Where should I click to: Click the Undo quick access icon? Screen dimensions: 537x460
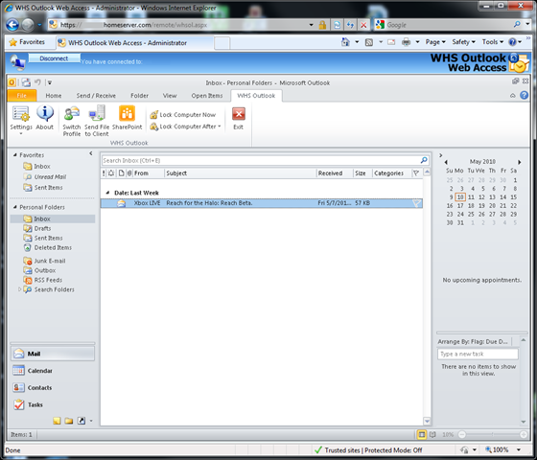coord(37,82)
